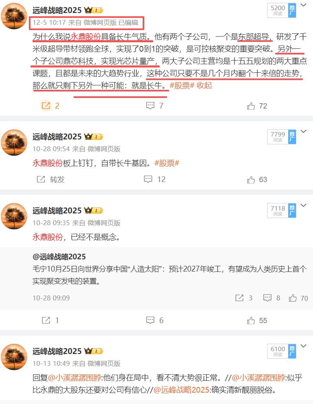This screenshot has width=313, height=404.
Task: Collapse the first post via 收起
Action: tap(204, 85)
